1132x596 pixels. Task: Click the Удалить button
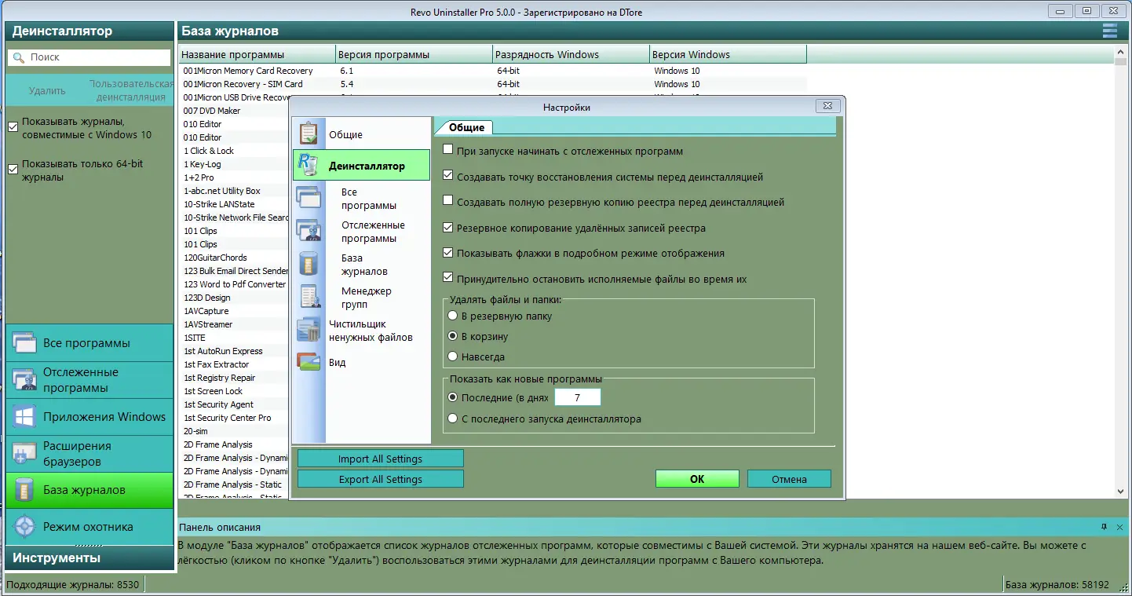[x=47, y=90]
